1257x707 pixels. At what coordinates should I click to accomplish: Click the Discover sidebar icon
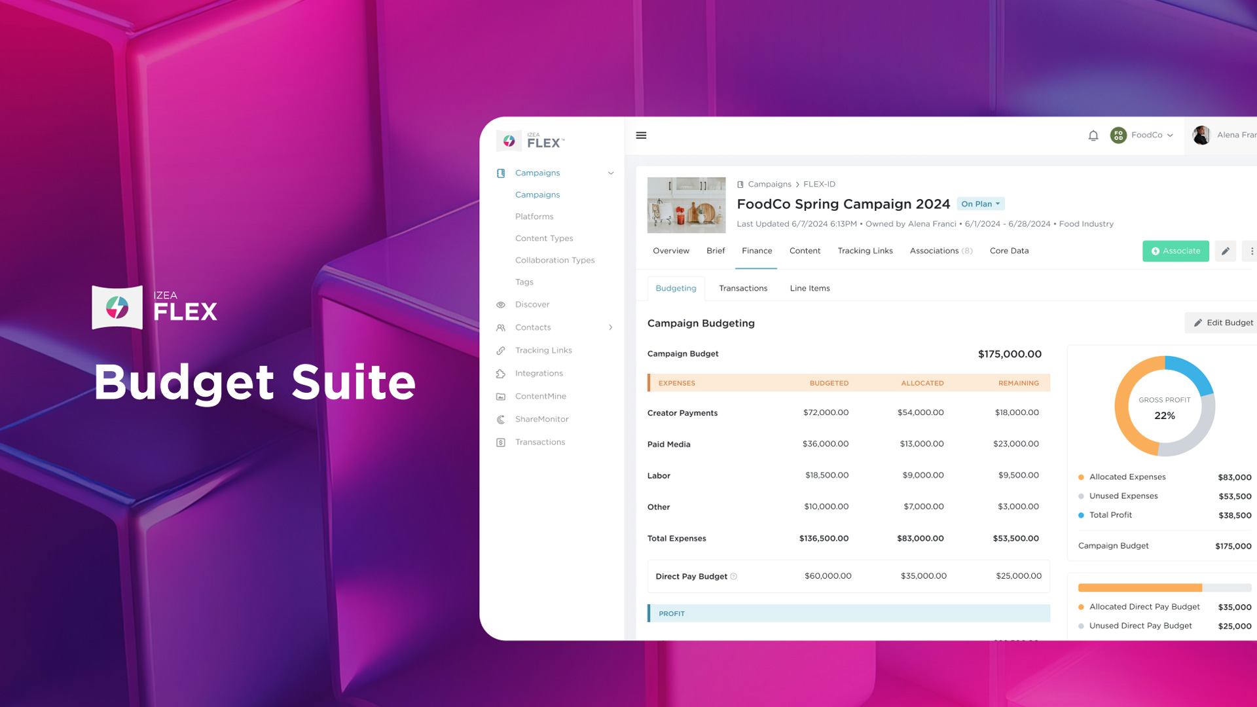(x=501, y=304)
